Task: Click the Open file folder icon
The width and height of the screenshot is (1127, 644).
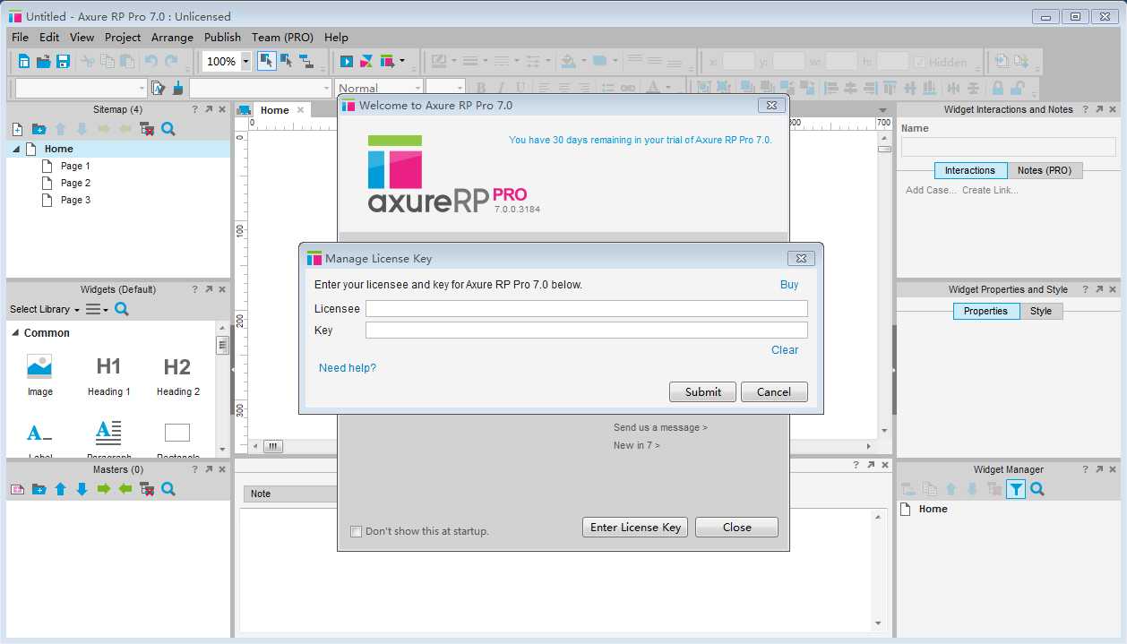Action: [x=43, y=62]
